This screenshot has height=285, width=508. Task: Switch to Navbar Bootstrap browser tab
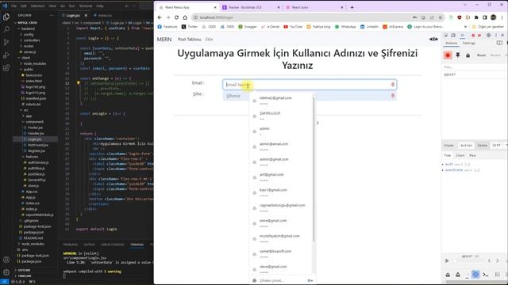click(x=251, y=7)
